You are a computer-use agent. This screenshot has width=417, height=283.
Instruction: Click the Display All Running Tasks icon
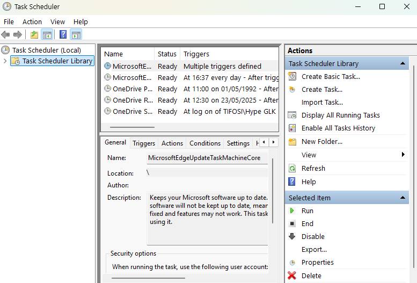click(292, 115)
